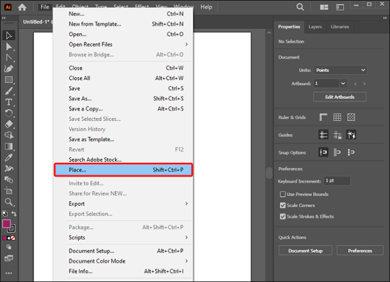Open the Units dropdown showing Points
This screenshot has height=282, width=390.
pos(340,70)
